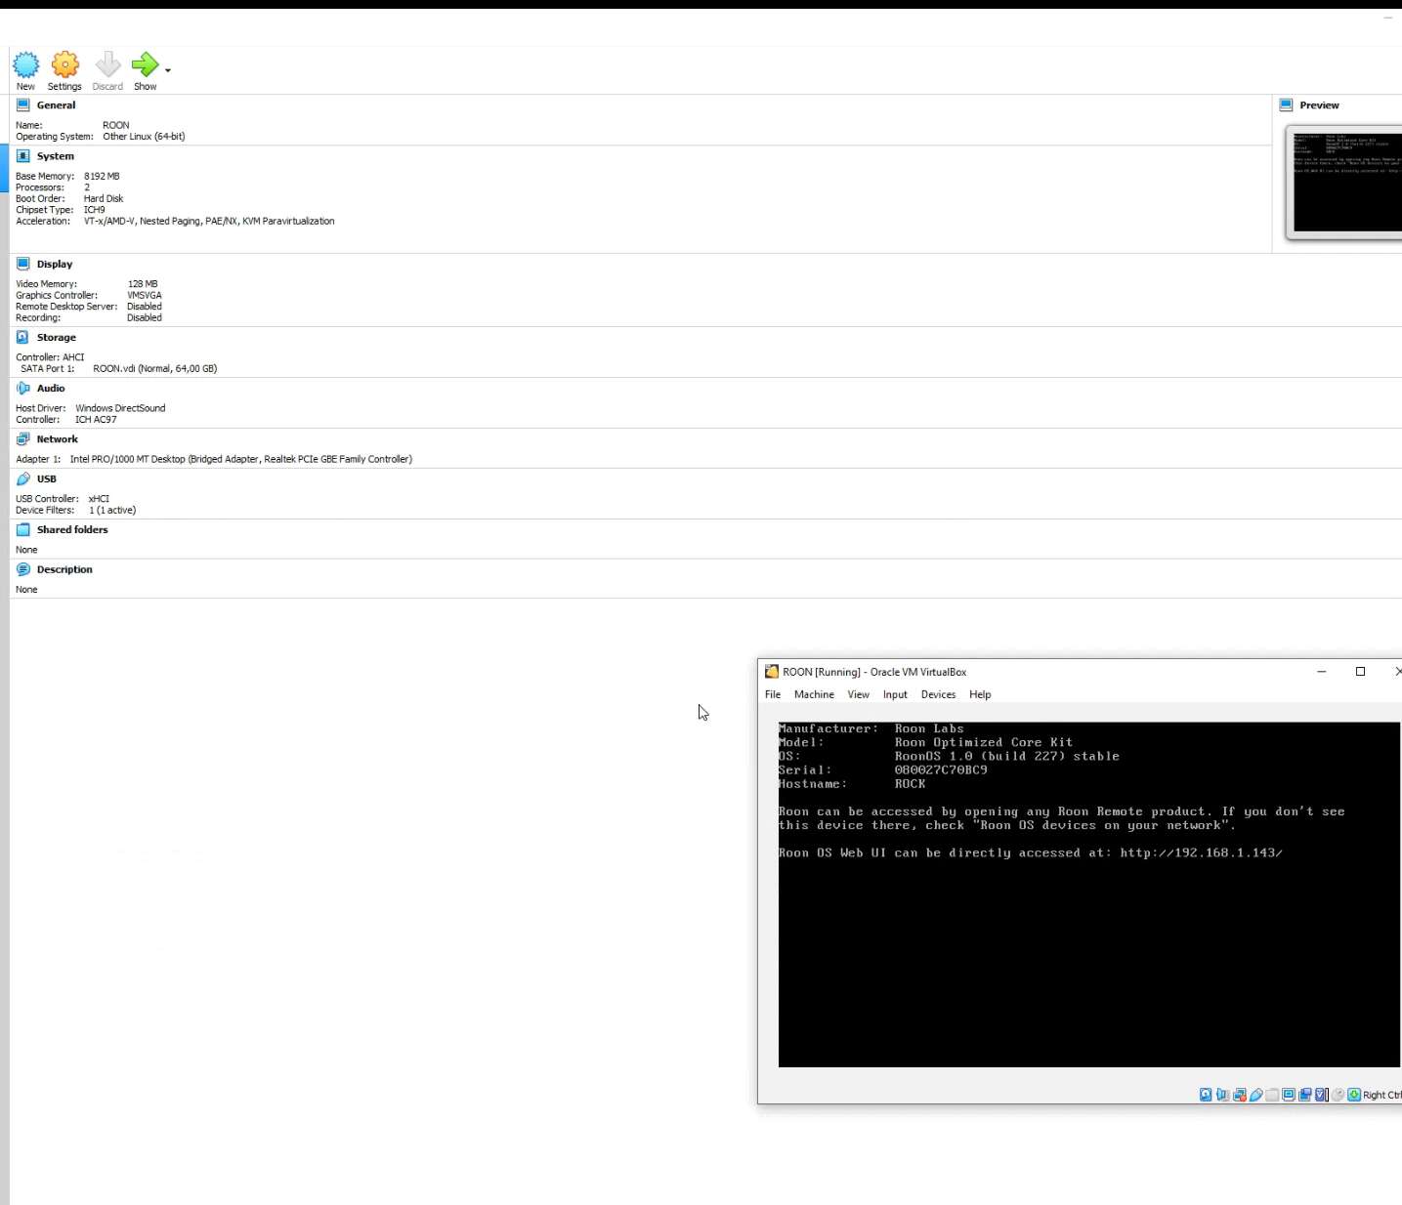
Task: Click the Preview panel monitor icon
Action: click(1286, 104)
